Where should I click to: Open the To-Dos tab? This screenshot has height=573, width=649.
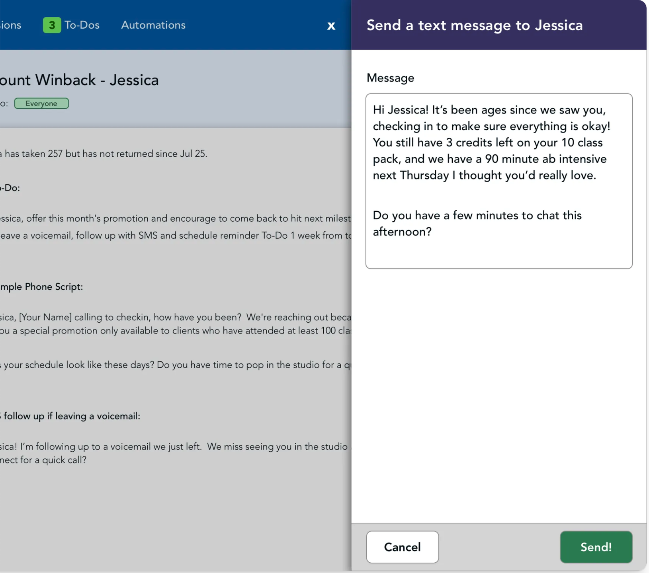tap(82, 25)
